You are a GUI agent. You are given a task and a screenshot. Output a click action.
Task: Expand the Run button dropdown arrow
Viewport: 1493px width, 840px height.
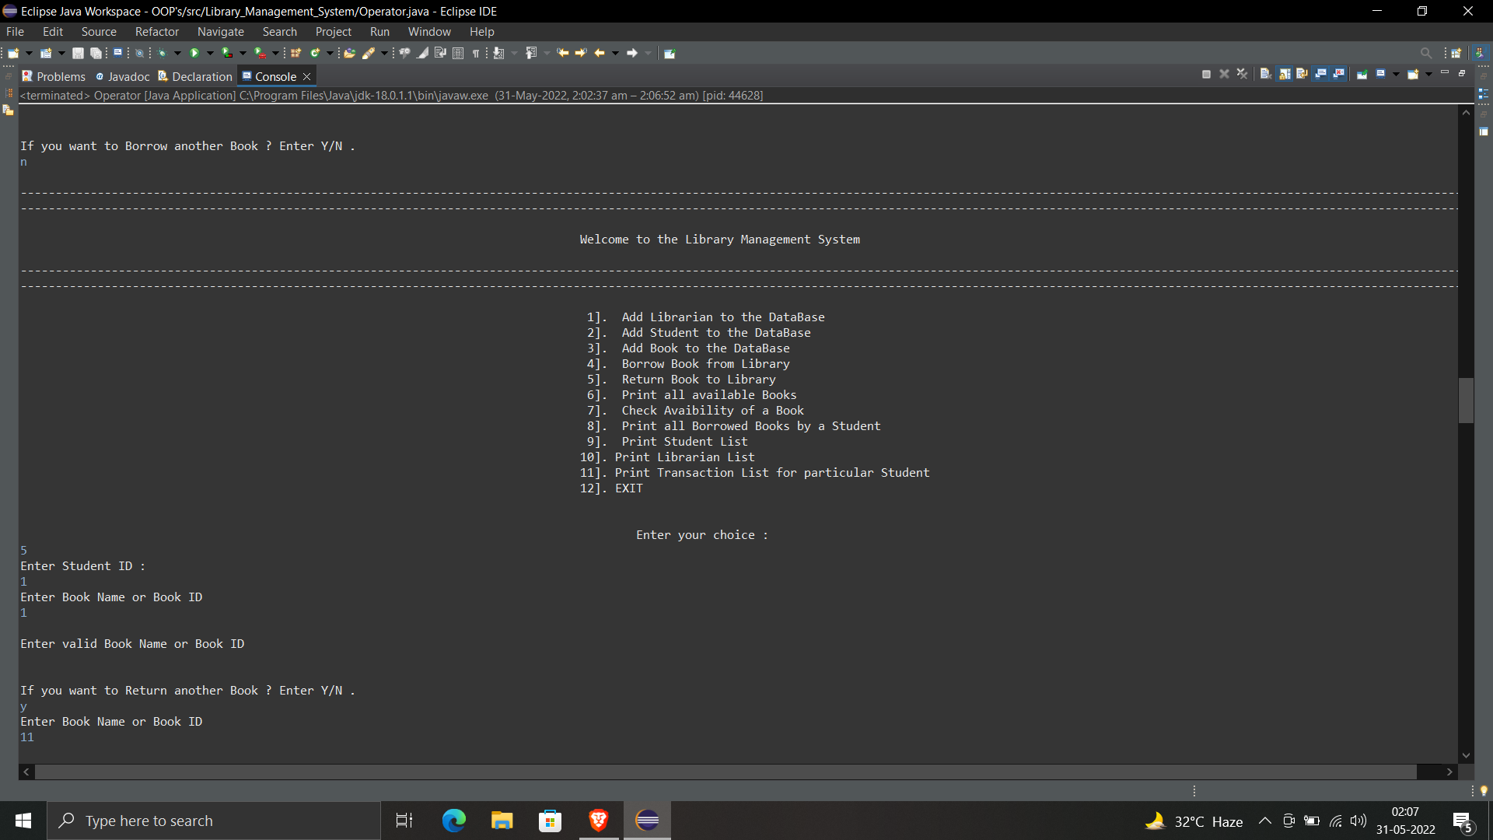[x=210, y=53]
